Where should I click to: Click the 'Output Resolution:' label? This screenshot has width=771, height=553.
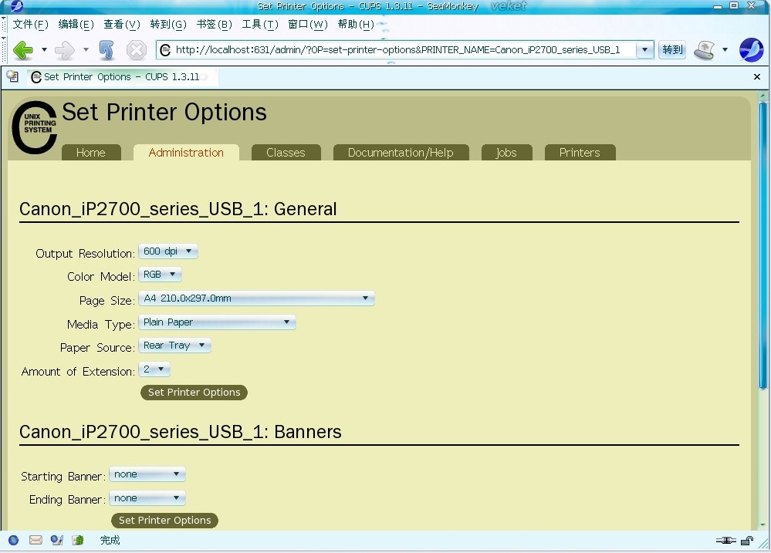[85, 253]
